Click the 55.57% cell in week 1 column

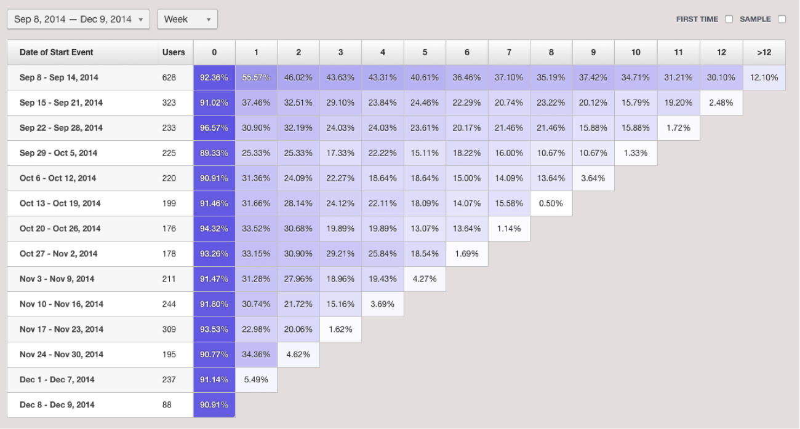tap(256, 77)
